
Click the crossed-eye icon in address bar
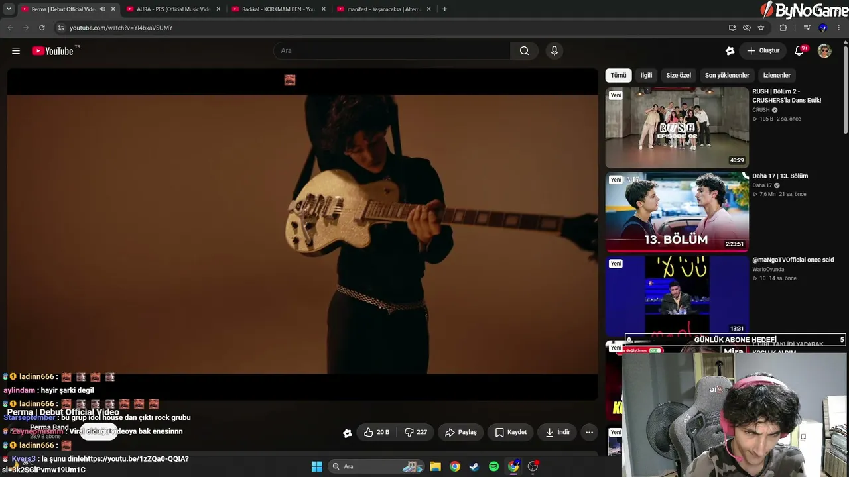747,28
